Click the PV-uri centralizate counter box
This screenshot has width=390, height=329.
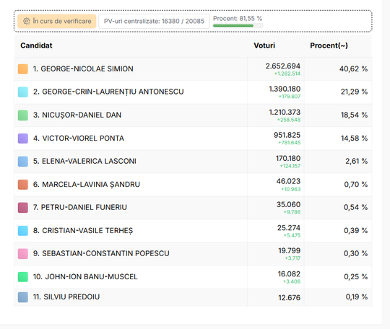coord(154,21)
